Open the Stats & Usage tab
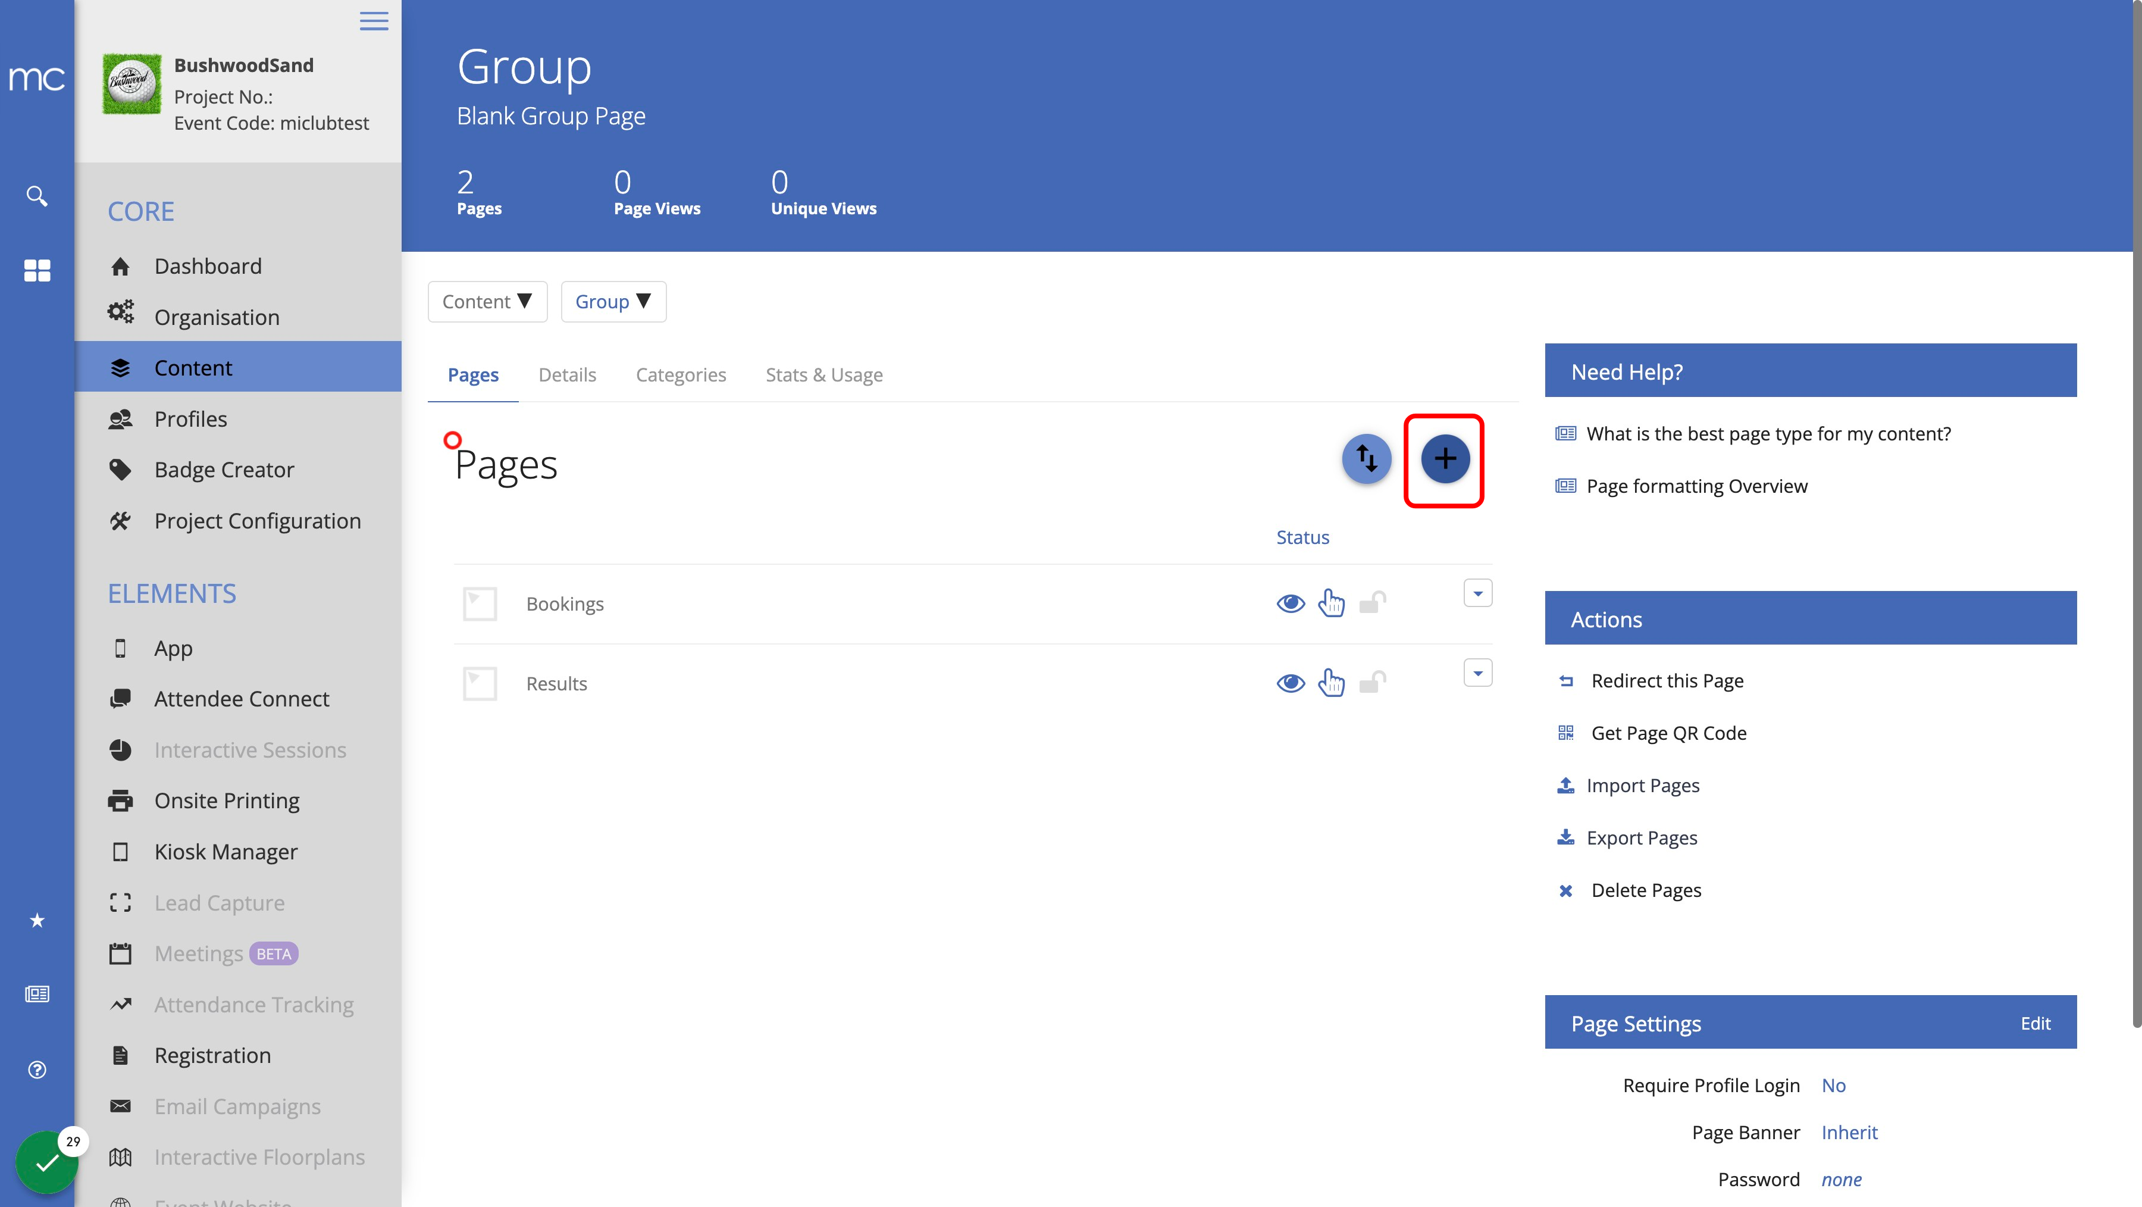 coord(824,375)
